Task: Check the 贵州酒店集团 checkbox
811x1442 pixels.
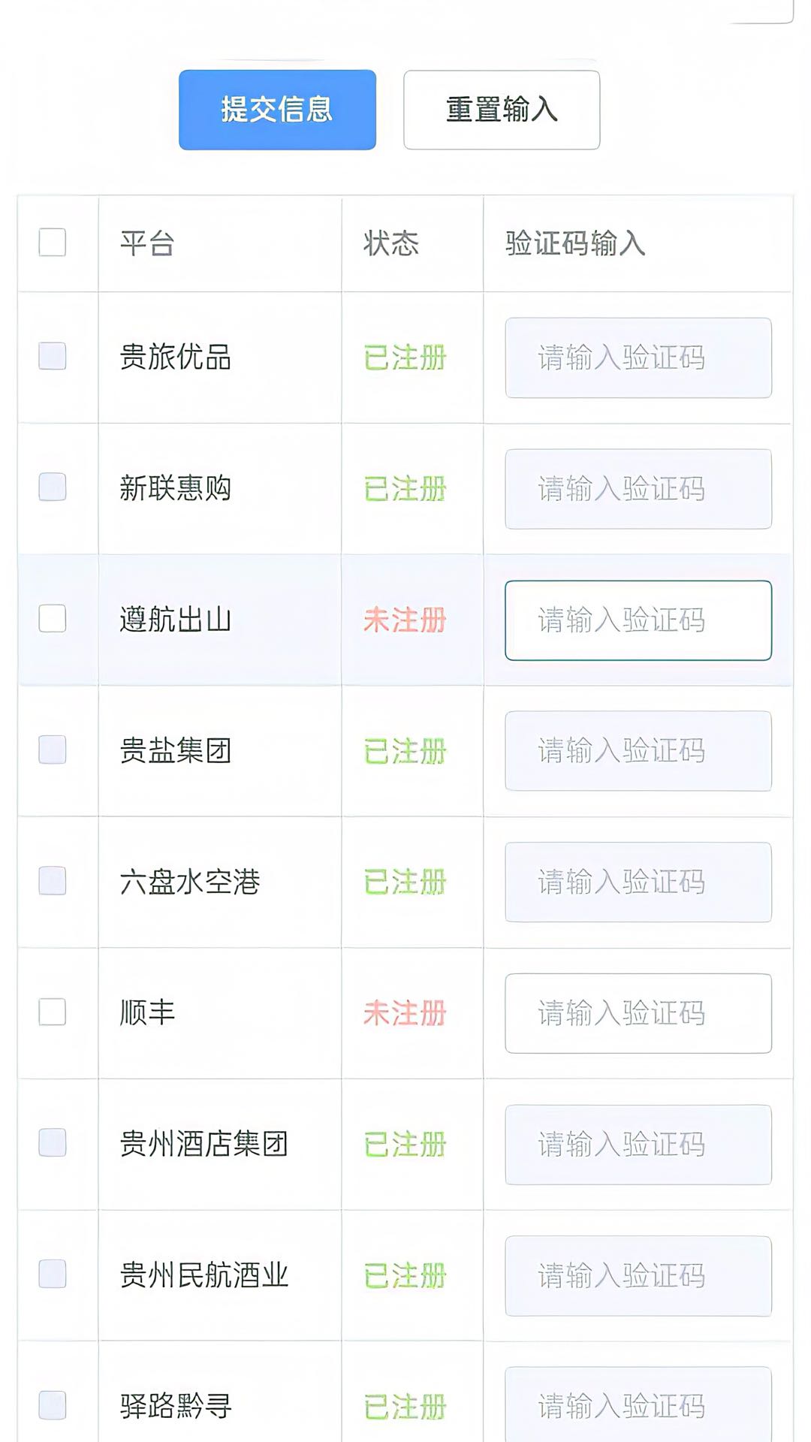Action: coord(53,1143)
